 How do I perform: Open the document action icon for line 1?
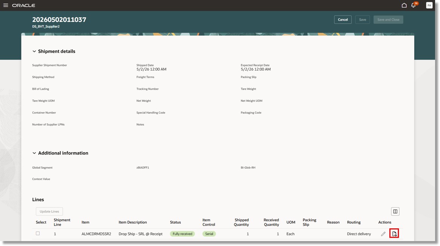click(x=394, y=234)
